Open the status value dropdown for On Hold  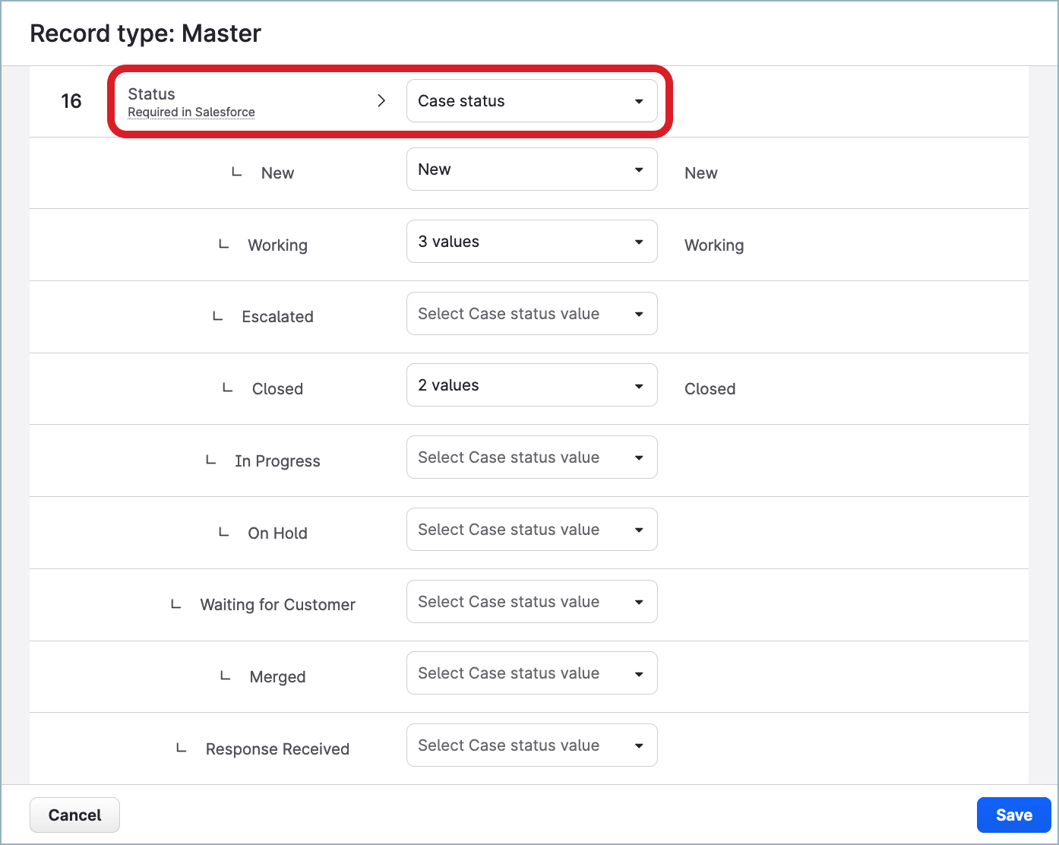pyautogui.click(x=531, y=529)
